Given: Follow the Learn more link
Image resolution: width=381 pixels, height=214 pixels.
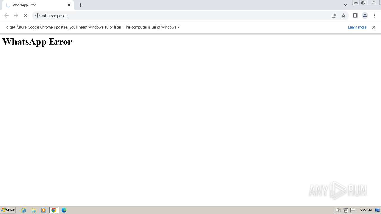Looking at the screenshot, I should (357, 27).
